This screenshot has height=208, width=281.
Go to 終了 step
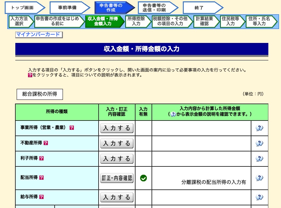point(203,8)
